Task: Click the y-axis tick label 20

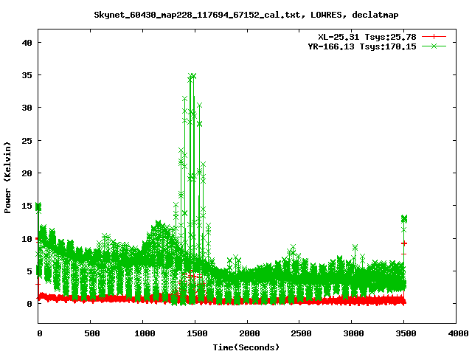Action: pos(27,173)
